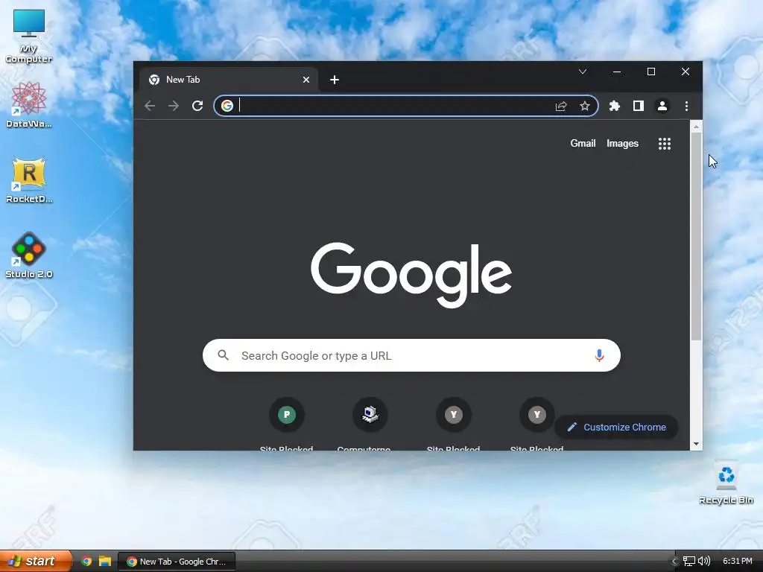Focus the Search Google or type a URL box
The width and height of the screenshot is (763, 572).
tap(411, 355)
